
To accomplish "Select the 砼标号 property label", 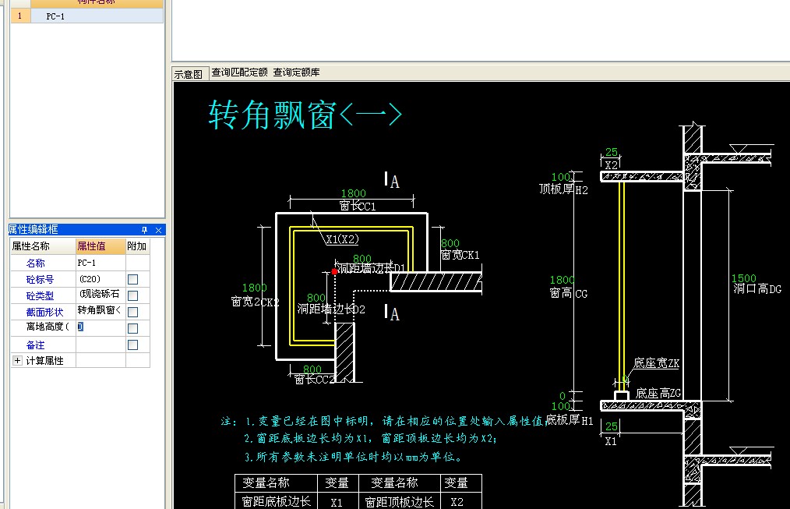I will click(x=40, y=279).
